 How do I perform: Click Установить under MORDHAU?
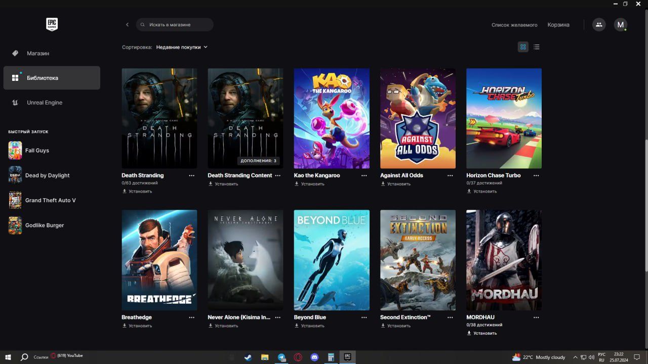pyautogui.click(x=481, y=333)
